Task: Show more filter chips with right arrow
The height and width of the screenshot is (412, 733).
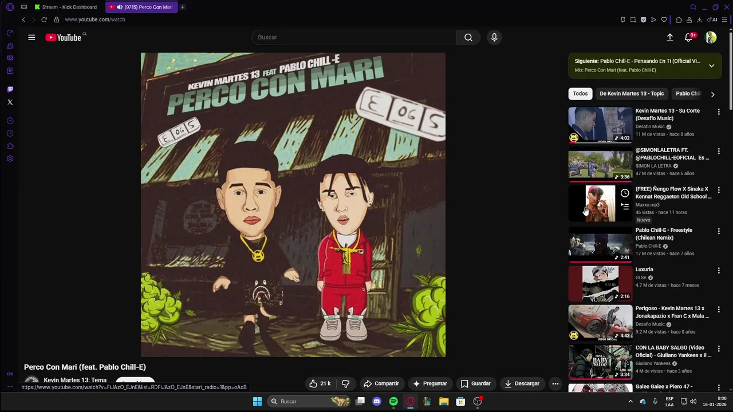Action: tap(712, 94)
